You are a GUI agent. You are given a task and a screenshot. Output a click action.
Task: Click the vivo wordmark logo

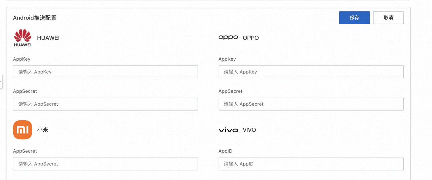(x=228, y=130)
